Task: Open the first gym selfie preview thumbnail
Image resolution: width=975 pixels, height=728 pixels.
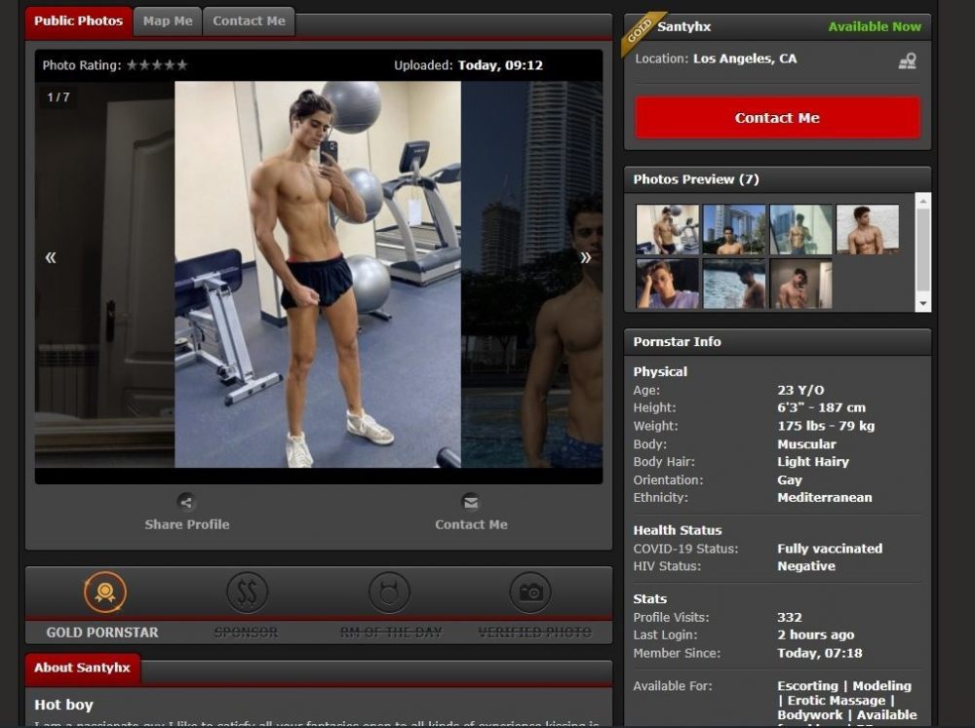Action: 667,229
